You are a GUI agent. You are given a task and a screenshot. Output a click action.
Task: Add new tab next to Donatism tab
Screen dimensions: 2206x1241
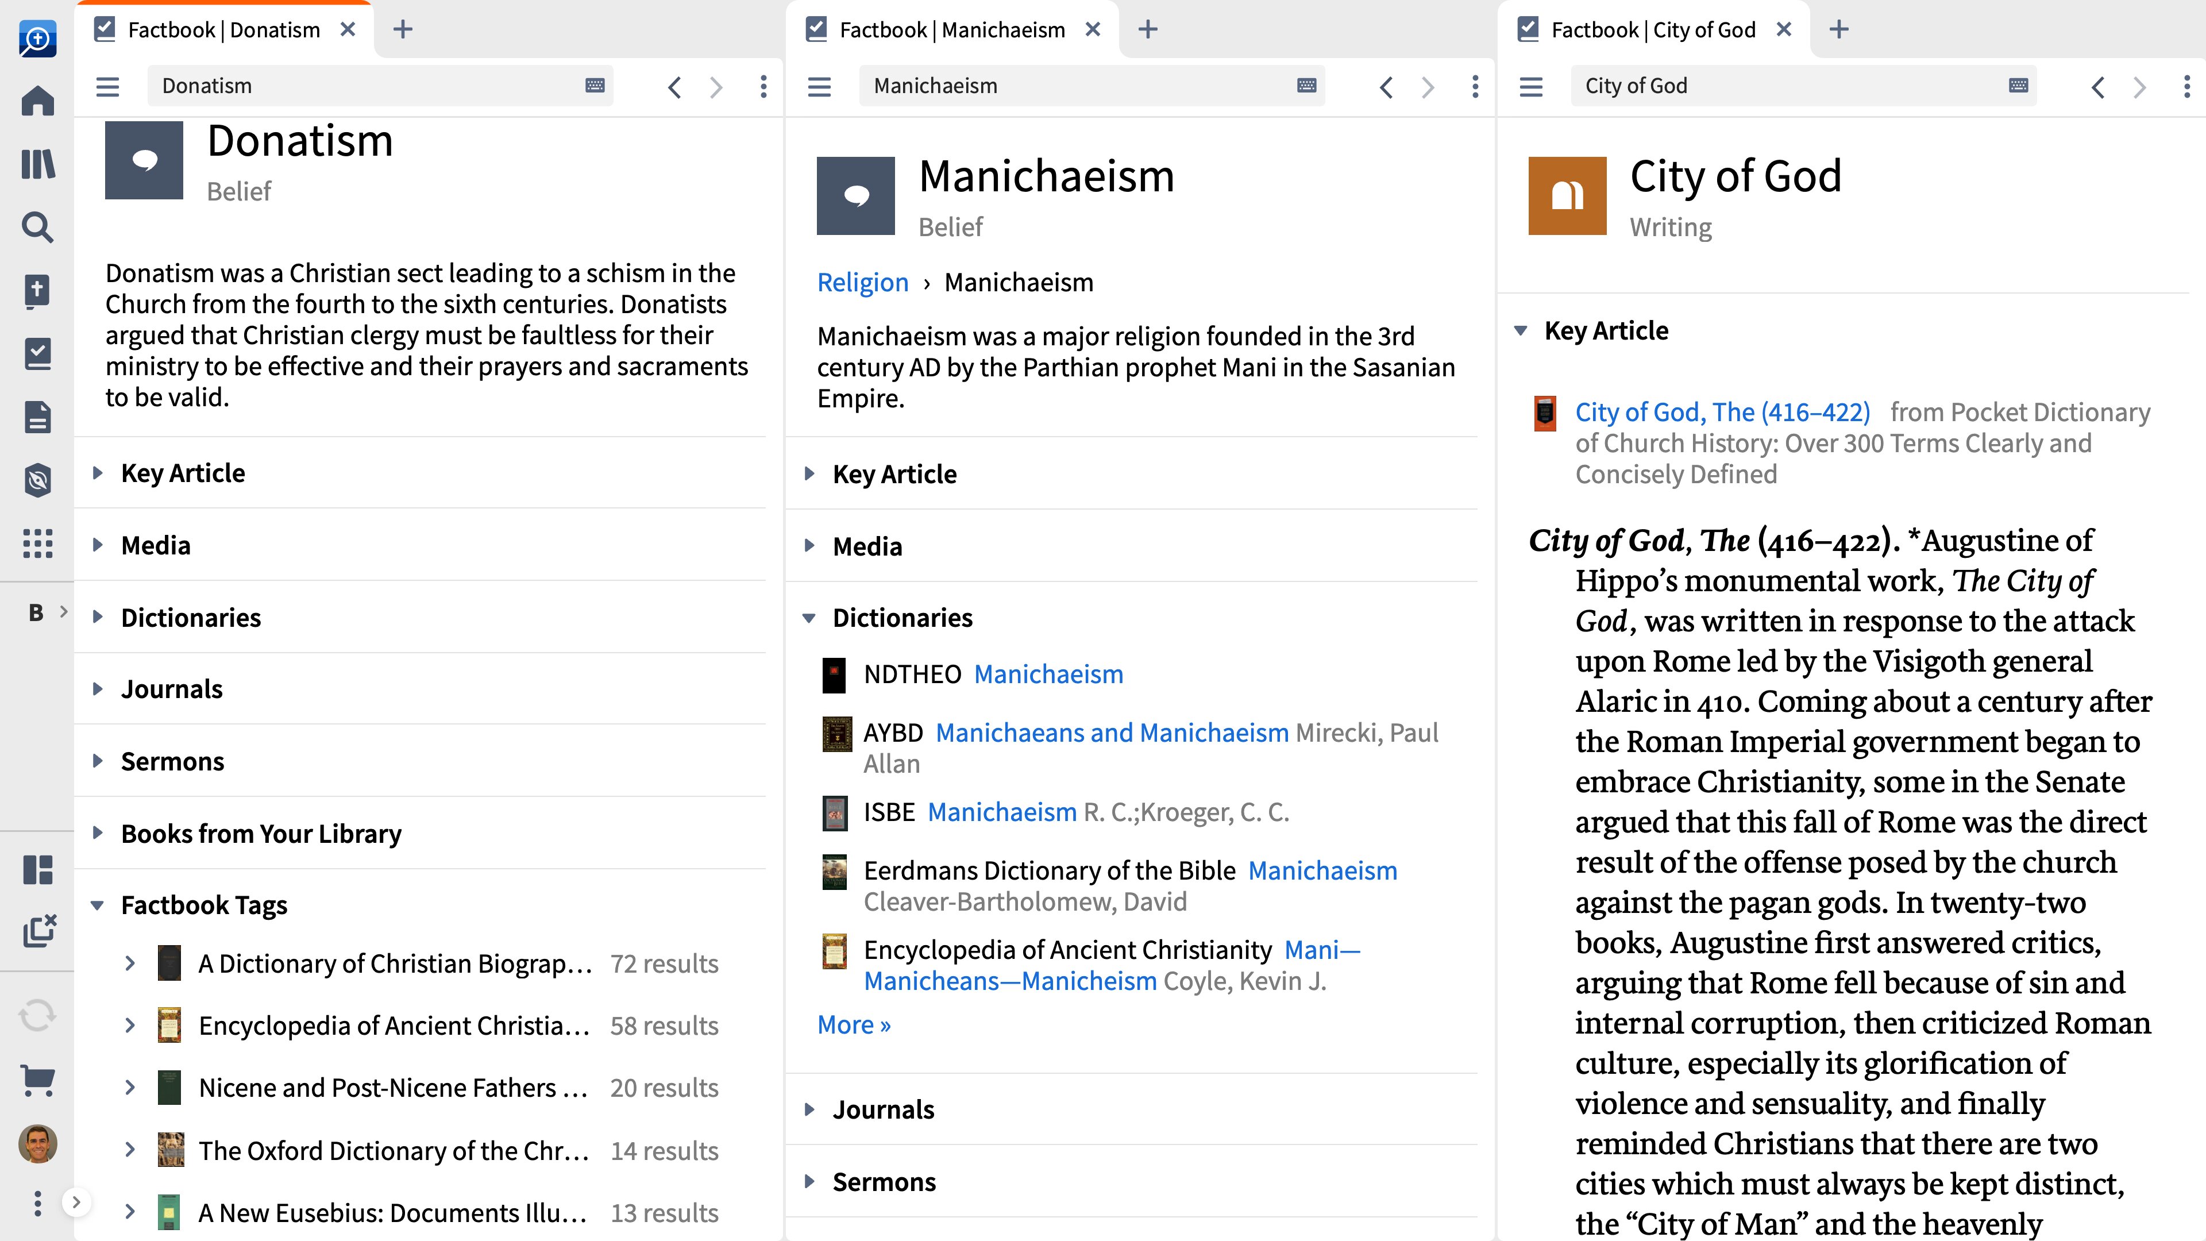[x=403, y=30]
